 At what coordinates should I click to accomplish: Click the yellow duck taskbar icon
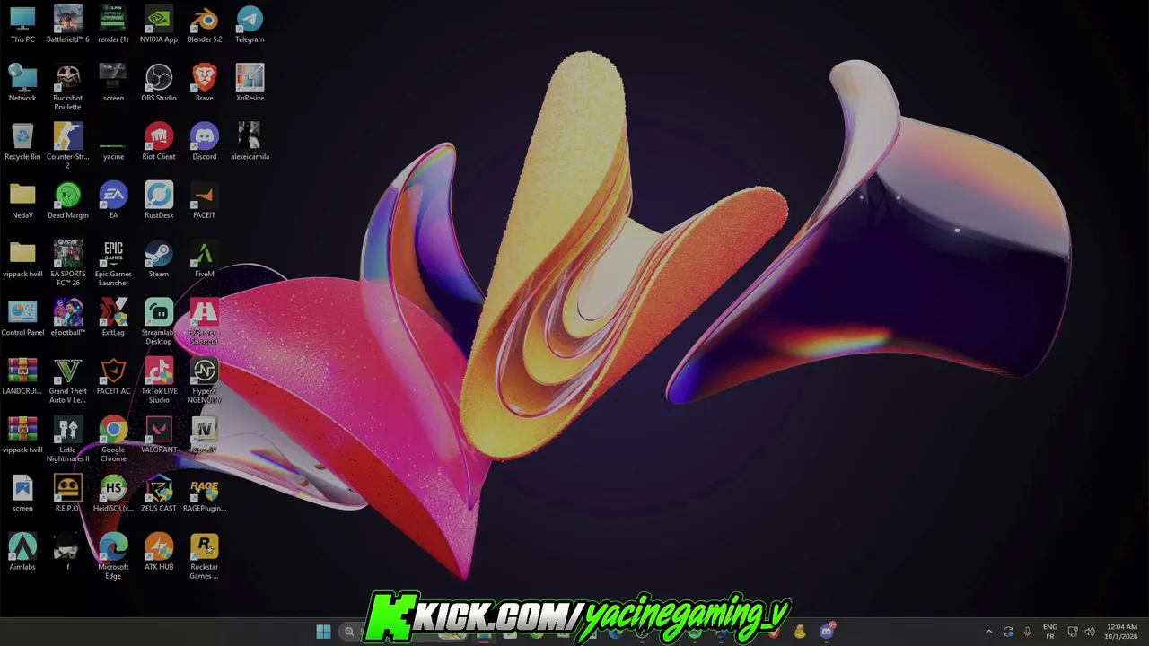tap(799, 632)
